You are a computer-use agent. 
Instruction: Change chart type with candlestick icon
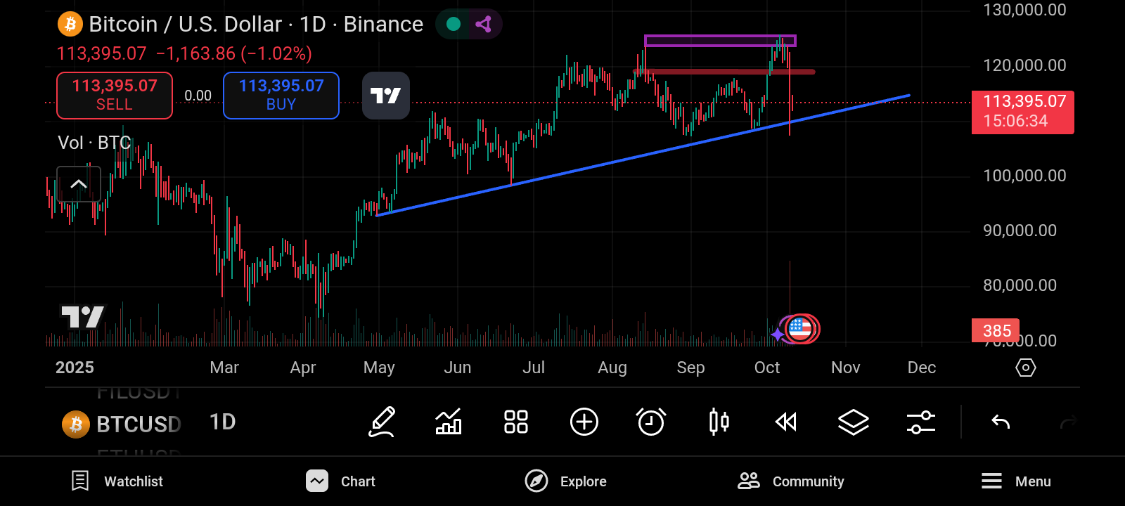pyautogui.click(x=719, y=422)
